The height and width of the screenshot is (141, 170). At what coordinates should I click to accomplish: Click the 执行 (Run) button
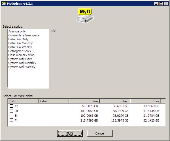[x=70, y=133]
